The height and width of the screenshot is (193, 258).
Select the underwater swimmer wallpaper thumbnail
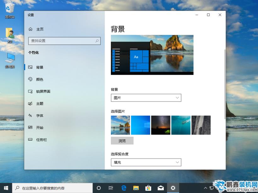pyautogui.click(x=181, y=125)
